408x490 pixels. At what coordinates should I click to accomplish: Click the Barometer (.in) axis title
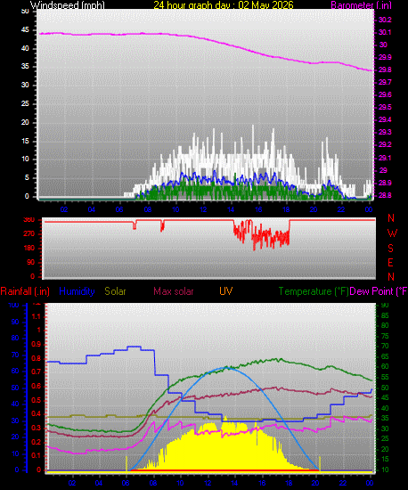tap(361, 4)
